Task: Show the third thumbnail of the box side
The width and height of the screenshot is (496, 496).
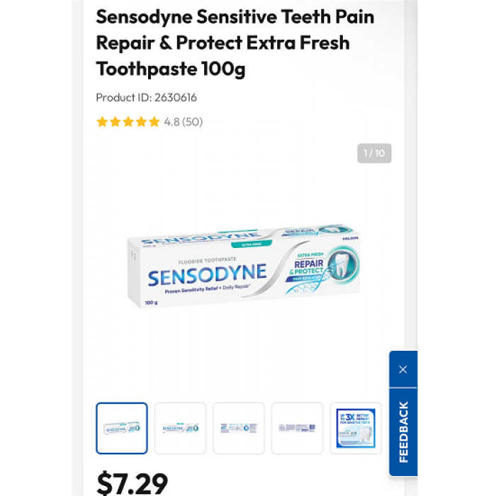Action: click(x=239, y=428)
